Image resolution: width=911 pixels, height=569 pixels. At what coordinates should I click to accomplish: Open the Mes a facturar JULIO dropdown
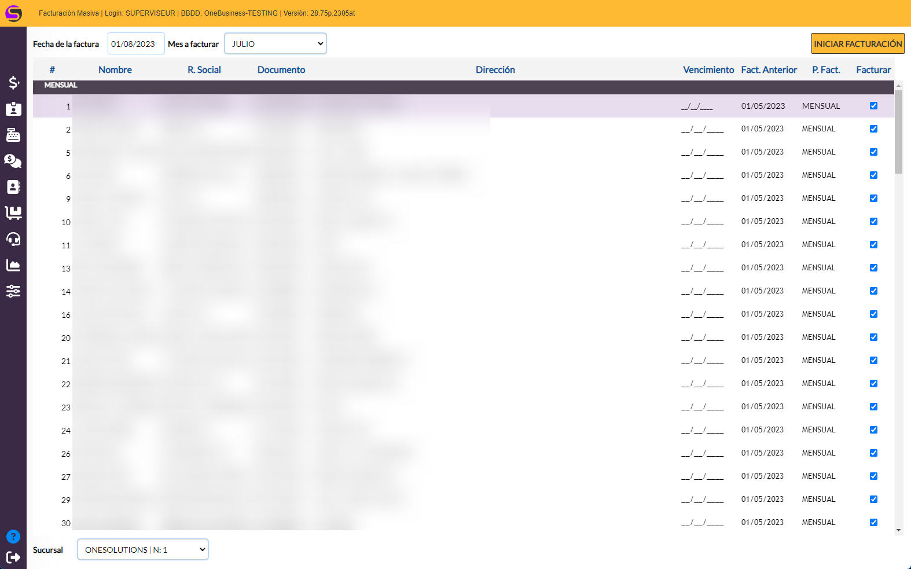pos(275,44)
